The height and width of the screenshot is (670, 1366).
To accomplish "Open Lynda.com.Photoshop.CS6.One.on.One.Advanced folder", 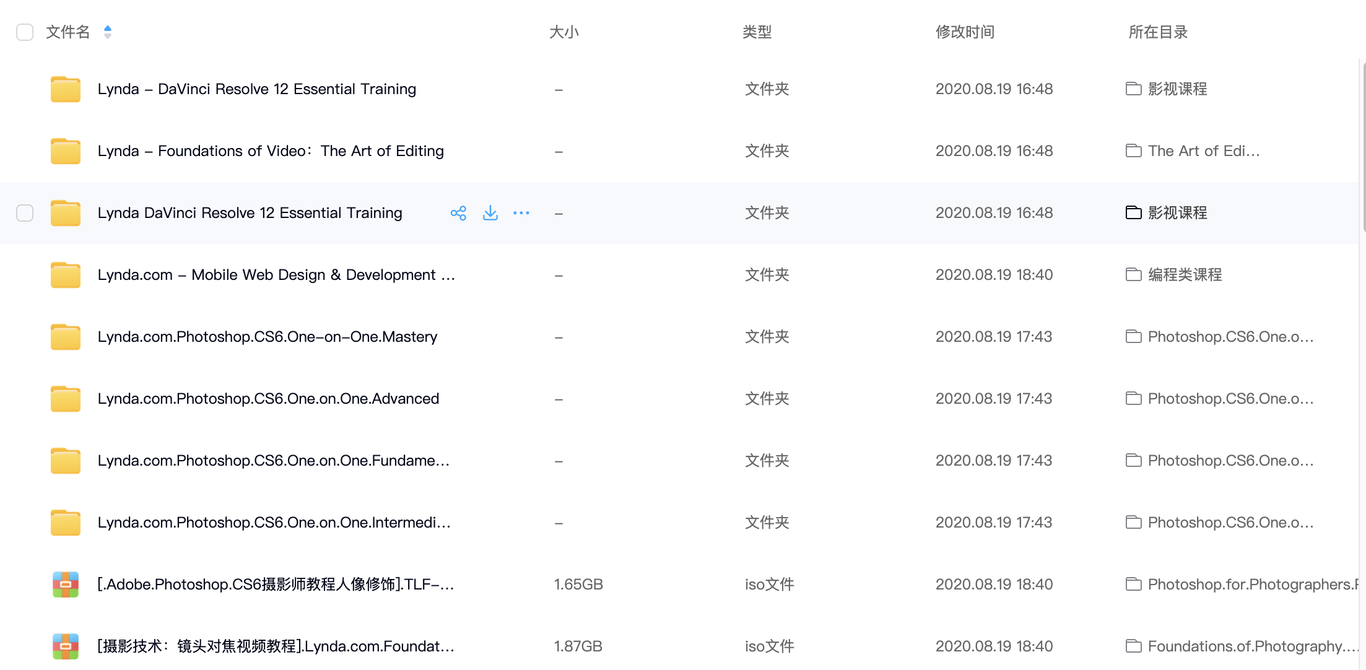I will (268, 399).
